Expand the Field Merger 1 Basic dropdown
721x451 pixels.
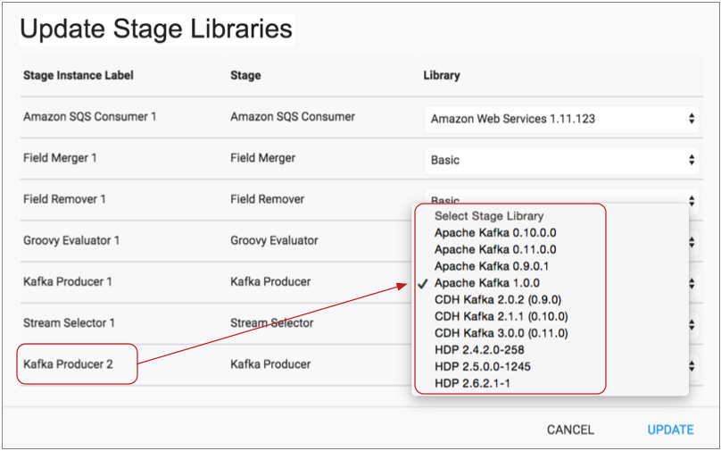tap(562, 160)
